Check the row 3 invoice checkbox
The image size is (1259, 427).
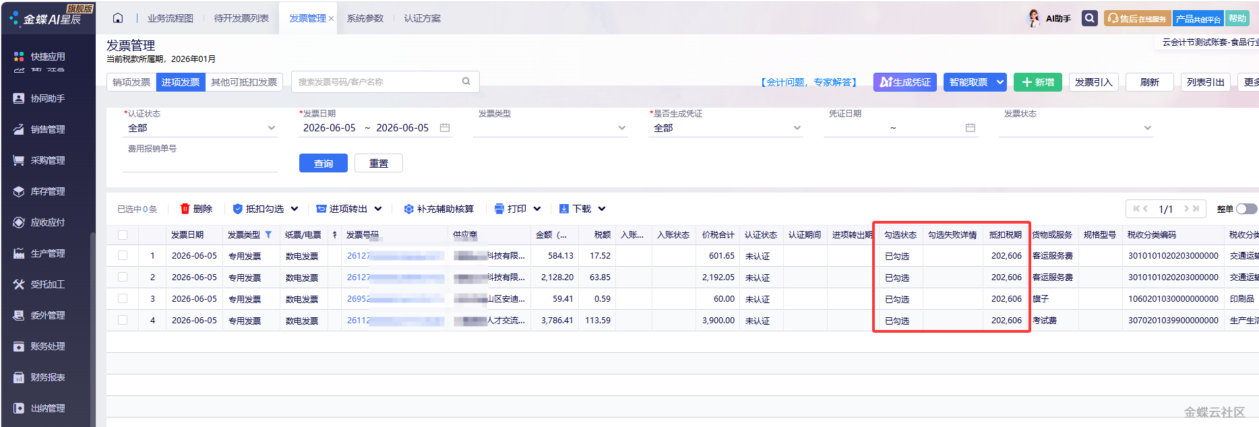123,299
